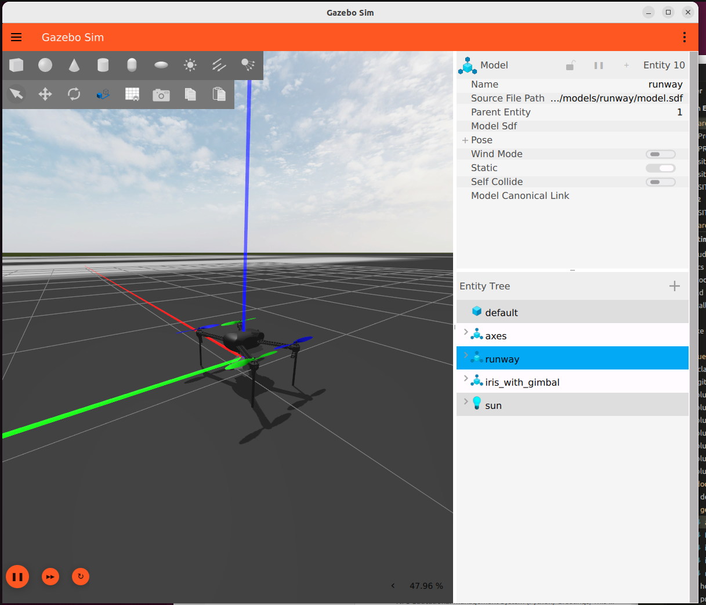Open the vertical dots options menu
Screen dimensions: 706x605
click(x=685, y=37)
